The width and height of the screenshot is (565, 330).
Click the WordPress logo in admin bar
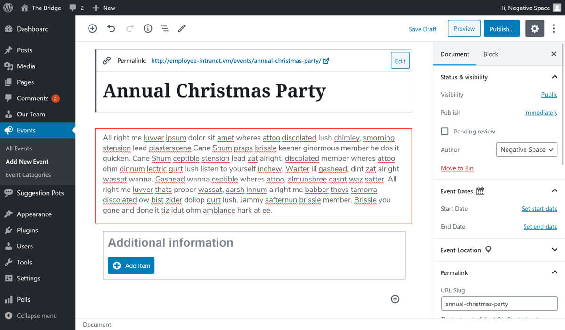[8, 8]
